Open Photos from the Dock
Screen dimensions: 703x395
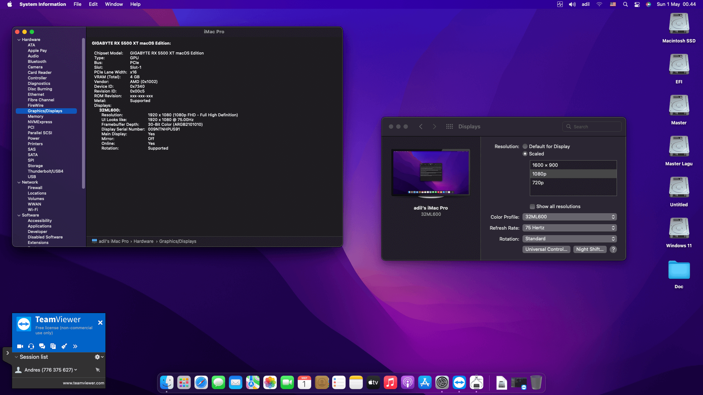(x=270, y=383)
